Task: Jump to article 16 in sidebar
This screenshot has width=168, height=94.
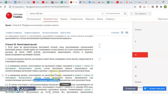Action: click(136, 76)
